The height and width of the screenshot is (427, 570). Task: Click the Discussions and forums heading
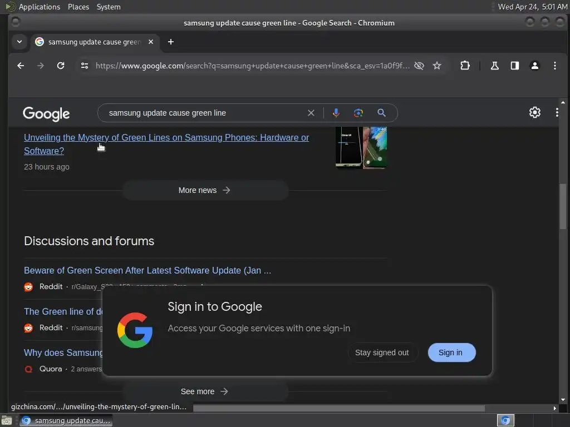point(89,241)
